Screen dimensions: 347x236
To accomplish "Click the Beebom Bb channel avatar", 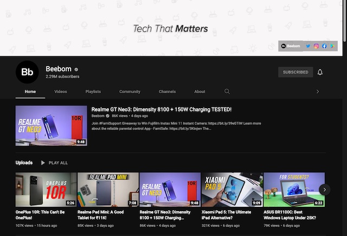I will point(27,72).
